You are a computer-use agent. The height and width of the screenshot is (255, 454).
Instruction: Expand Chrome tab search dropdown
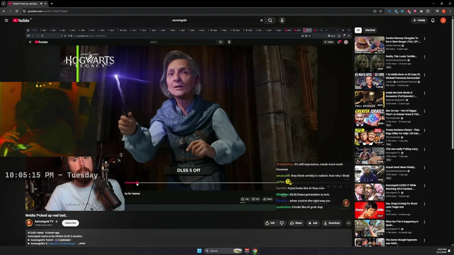[4, 4]
